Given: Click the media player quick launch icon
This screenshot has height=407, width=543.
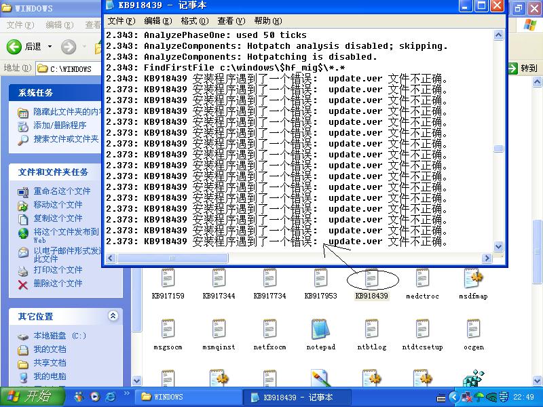Looking at the screenshot, I should [x=94, y=396].
